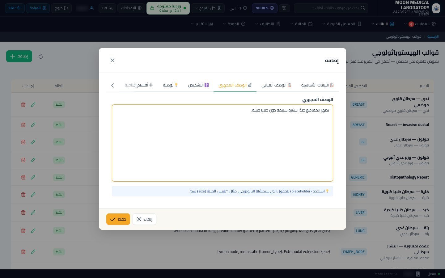Click the إلغاء cancel button
The image size is (445, 278).
pos(144,219)
